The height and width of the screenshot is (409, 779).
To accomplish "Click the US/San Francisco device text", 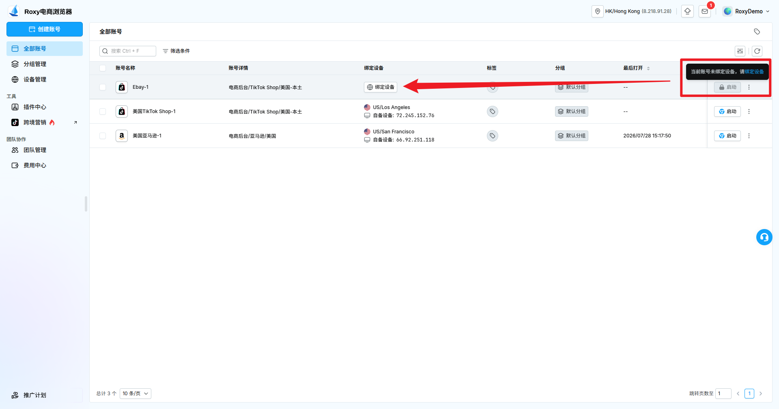I will pyautogui.click(x=394, y=132).
